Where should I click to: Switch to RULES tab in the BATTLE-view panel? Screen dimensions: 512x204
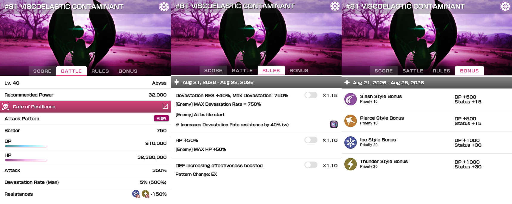tap(100, 71)
